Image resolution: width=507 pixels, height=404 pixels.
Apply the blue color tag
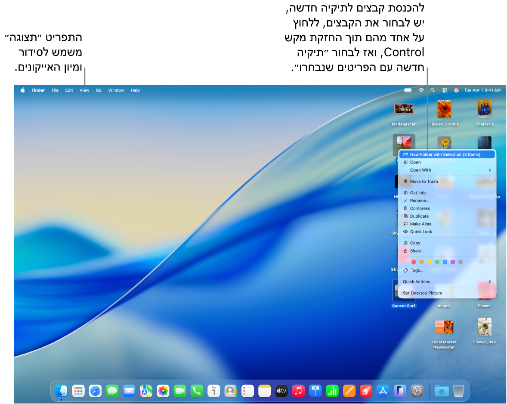(x=445, y=262)
